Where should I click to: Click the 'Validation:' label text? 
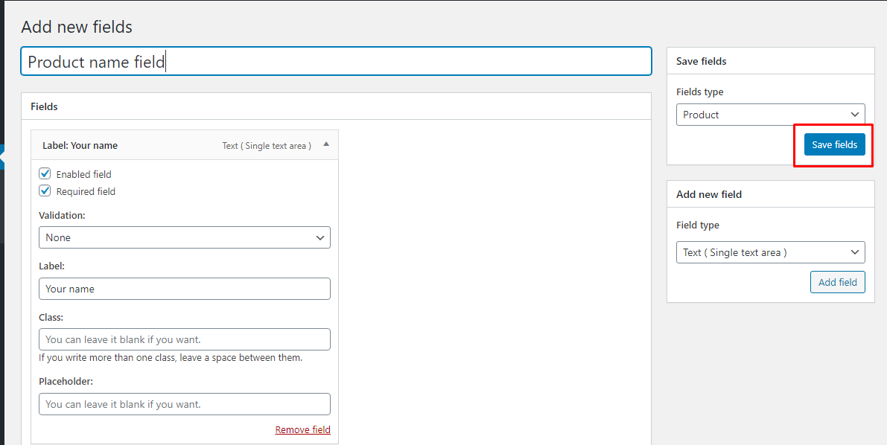click(x=62, y=215)
